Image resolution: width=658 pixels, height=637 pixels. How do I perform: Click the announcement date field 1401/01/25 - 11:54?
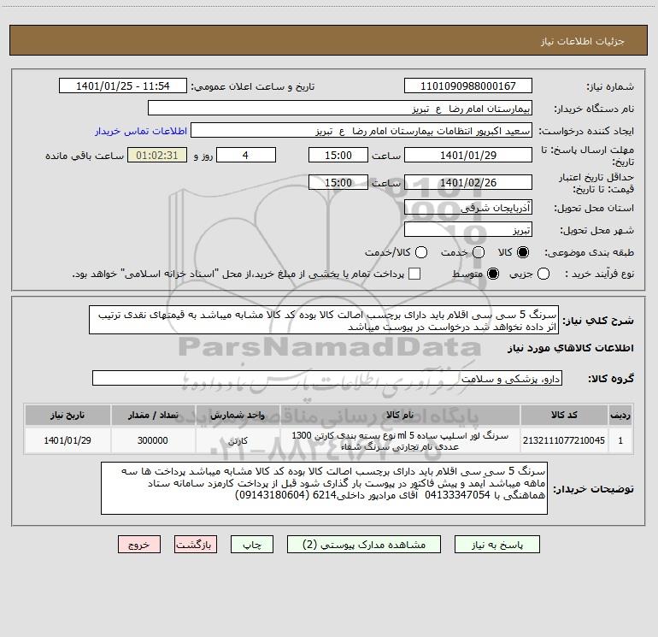tap(122, 86)
